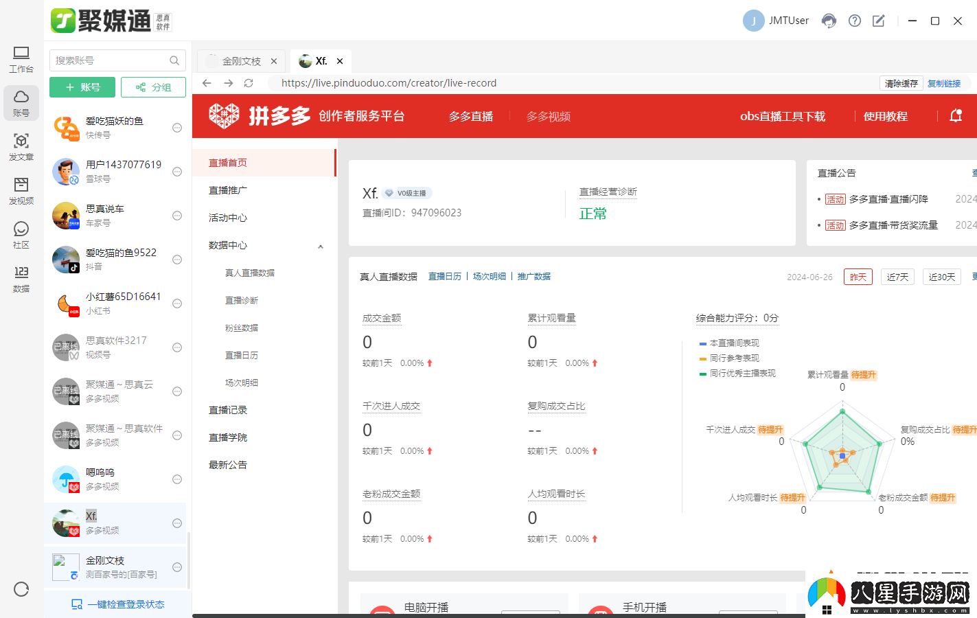Select the 昨天 date filter
Screen dimensions: 977x618
click(858, 276)
